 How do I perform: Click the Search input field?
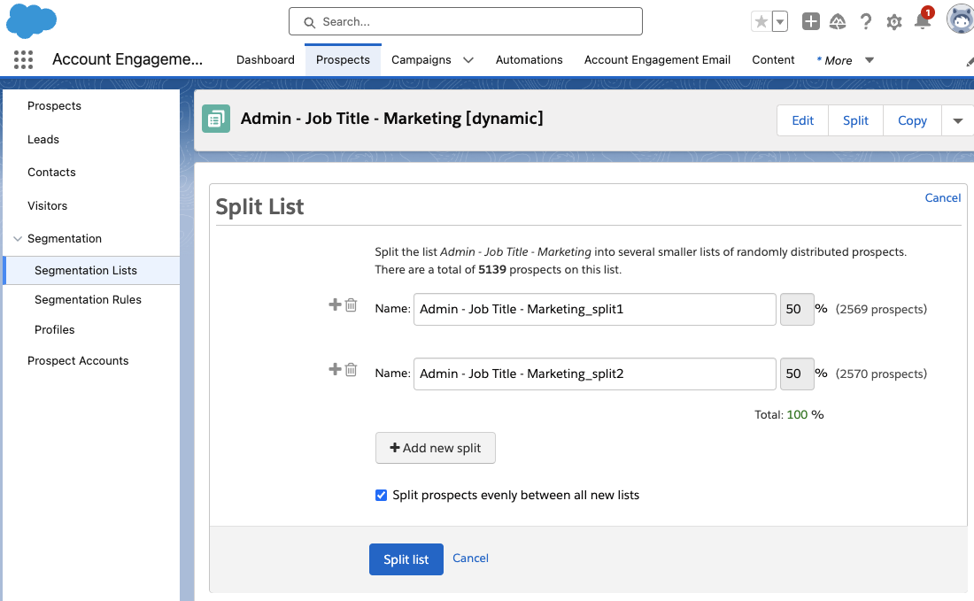point(465,22)
